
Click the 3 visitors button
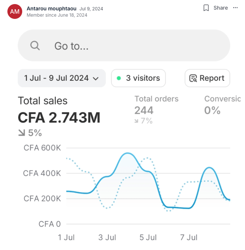pos(138,78)
